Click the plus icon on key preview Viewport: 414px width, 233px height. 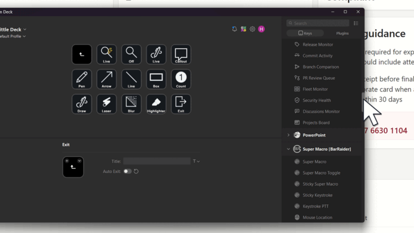pyautogui.click(x=67, y=161)
